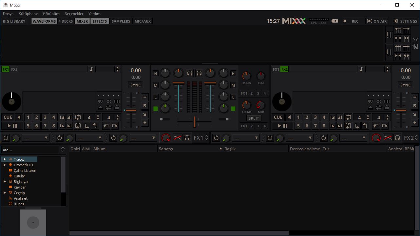Click FX1 unit headphone icon
The width and height of the screenshot is (420, 236).
[187, 138]
